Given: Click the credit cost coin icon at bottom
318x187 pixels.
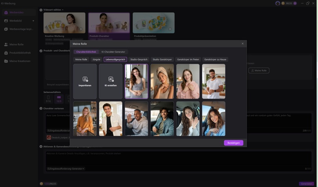Looking at the screenshot, I should pyautogui.click(x=42, y=184).
